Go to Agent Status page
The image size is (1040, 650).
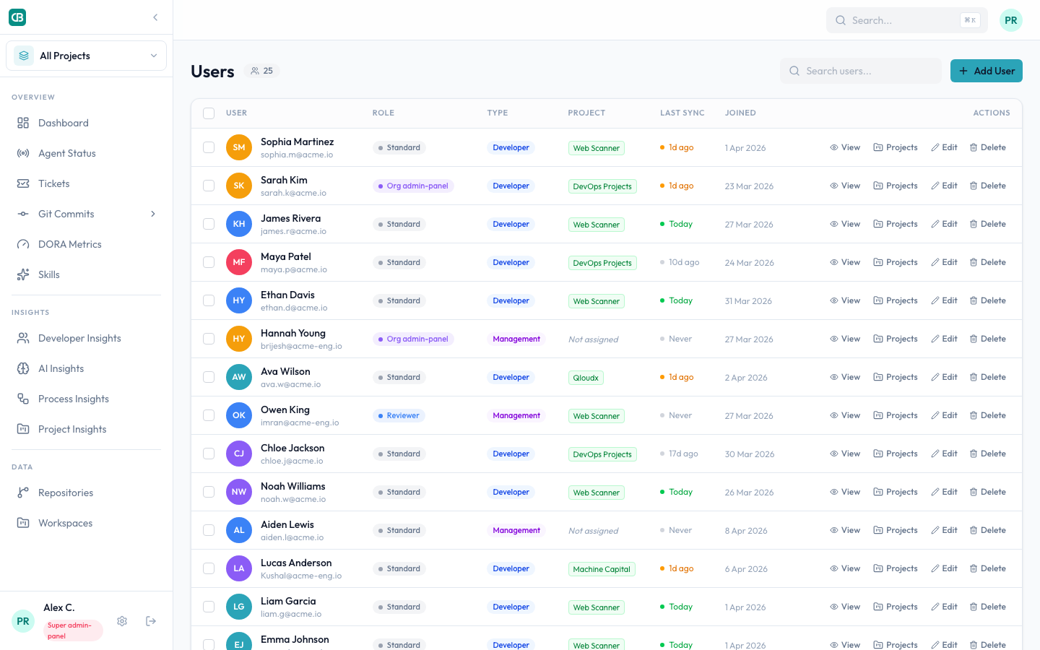tap(86, 153)
